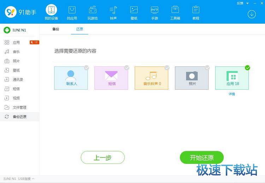Image resolution: width=265 pixels, height=183 pixels.
Task: Minimize the 91助手 window
Action: (255, 3)
